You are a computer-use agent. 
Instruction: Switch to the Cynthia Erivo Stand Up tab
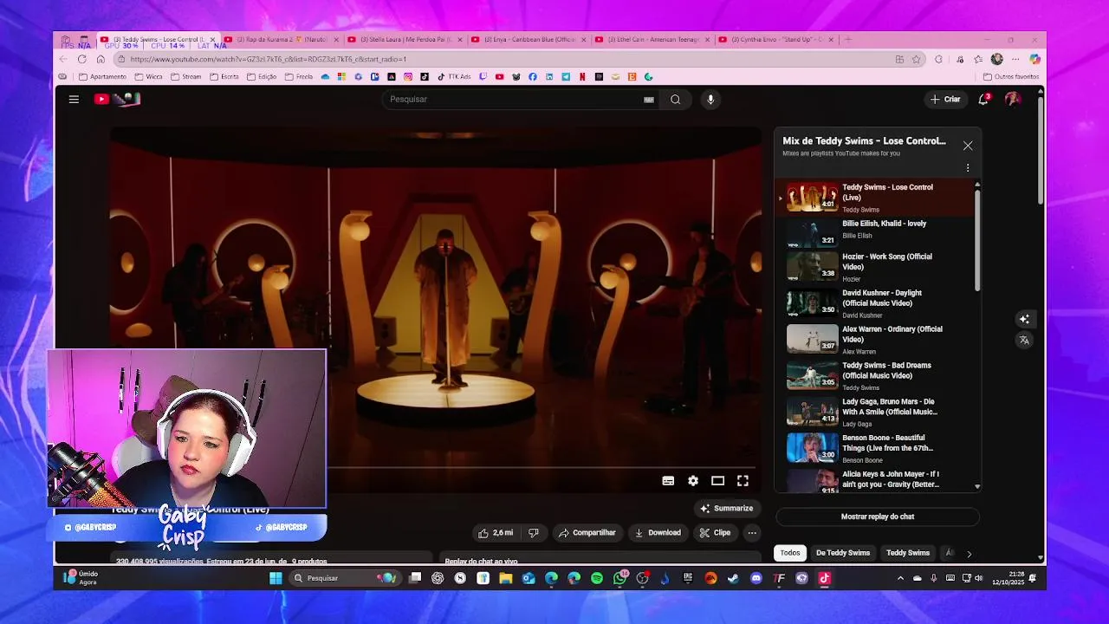[x=775, y=39]
